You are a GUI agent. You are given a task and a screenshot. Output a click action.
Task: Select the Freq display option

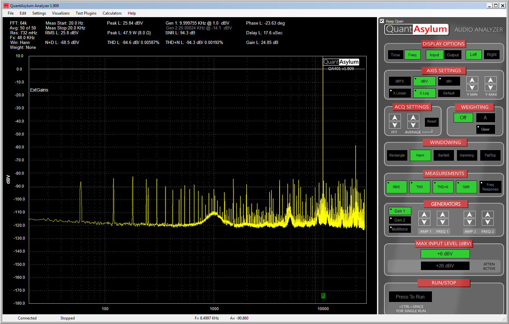tap(413, 55)
